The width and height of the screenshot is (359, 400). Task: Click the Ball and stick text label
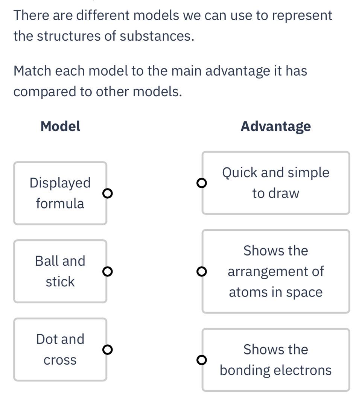[60, 271]
